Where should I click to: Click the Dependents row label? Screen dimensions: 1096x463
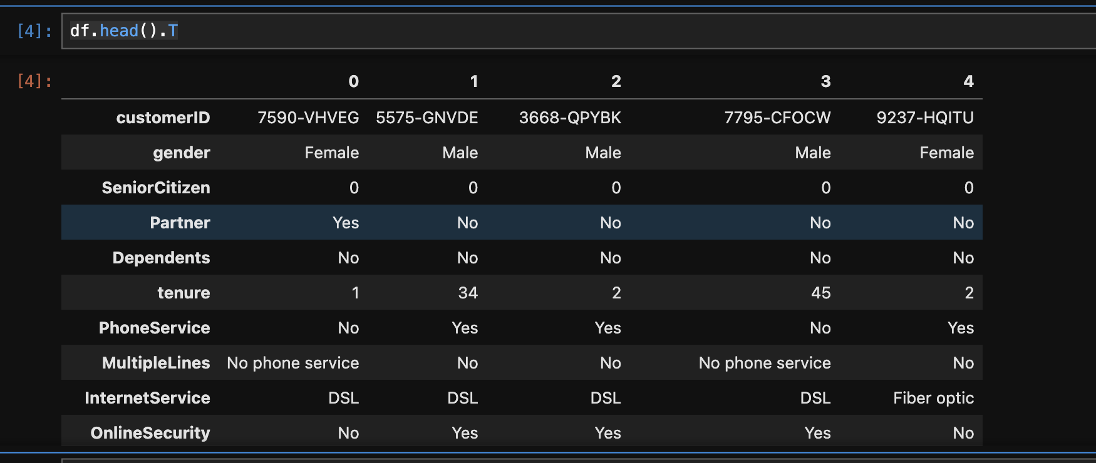pos(161,258)
